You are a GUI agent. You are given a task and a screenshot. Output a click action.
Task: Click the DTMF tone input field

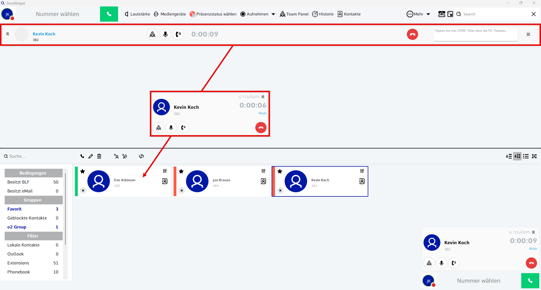click(475, 34)
